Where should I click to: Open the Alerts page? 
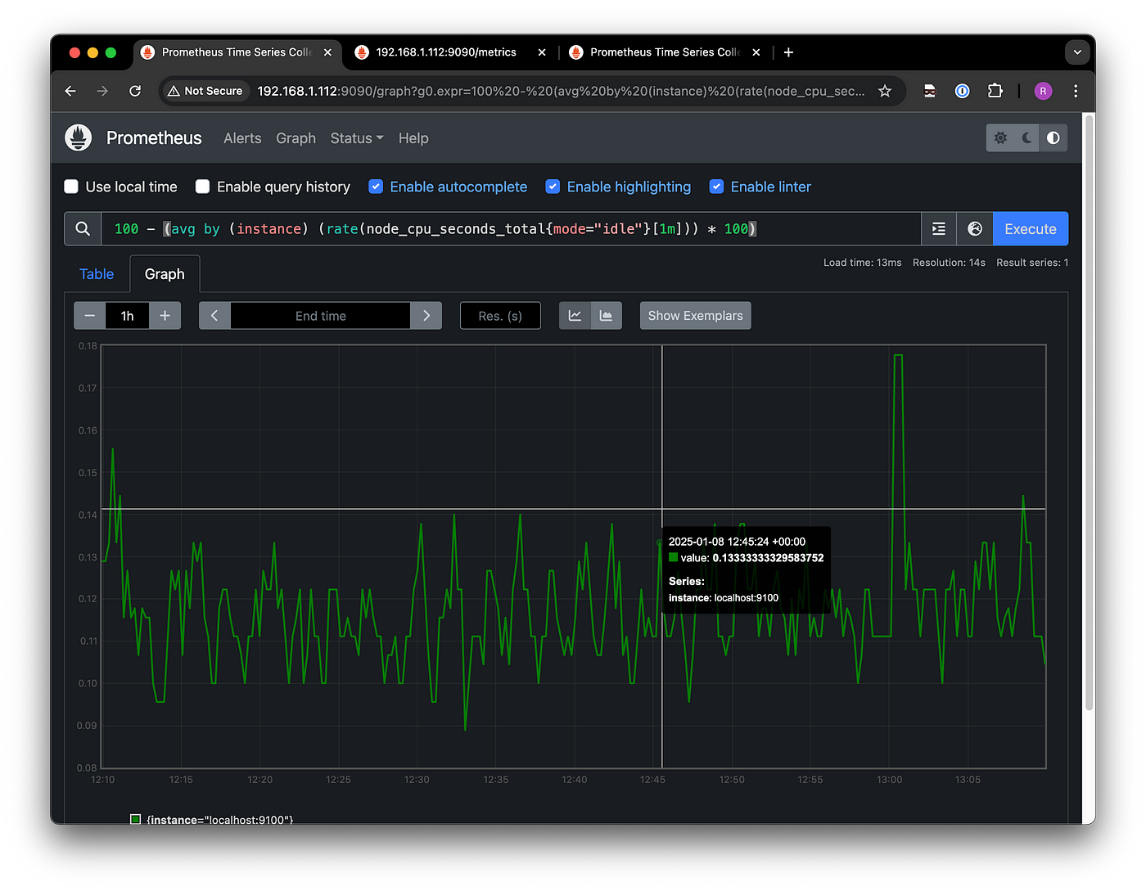[242, 138]
